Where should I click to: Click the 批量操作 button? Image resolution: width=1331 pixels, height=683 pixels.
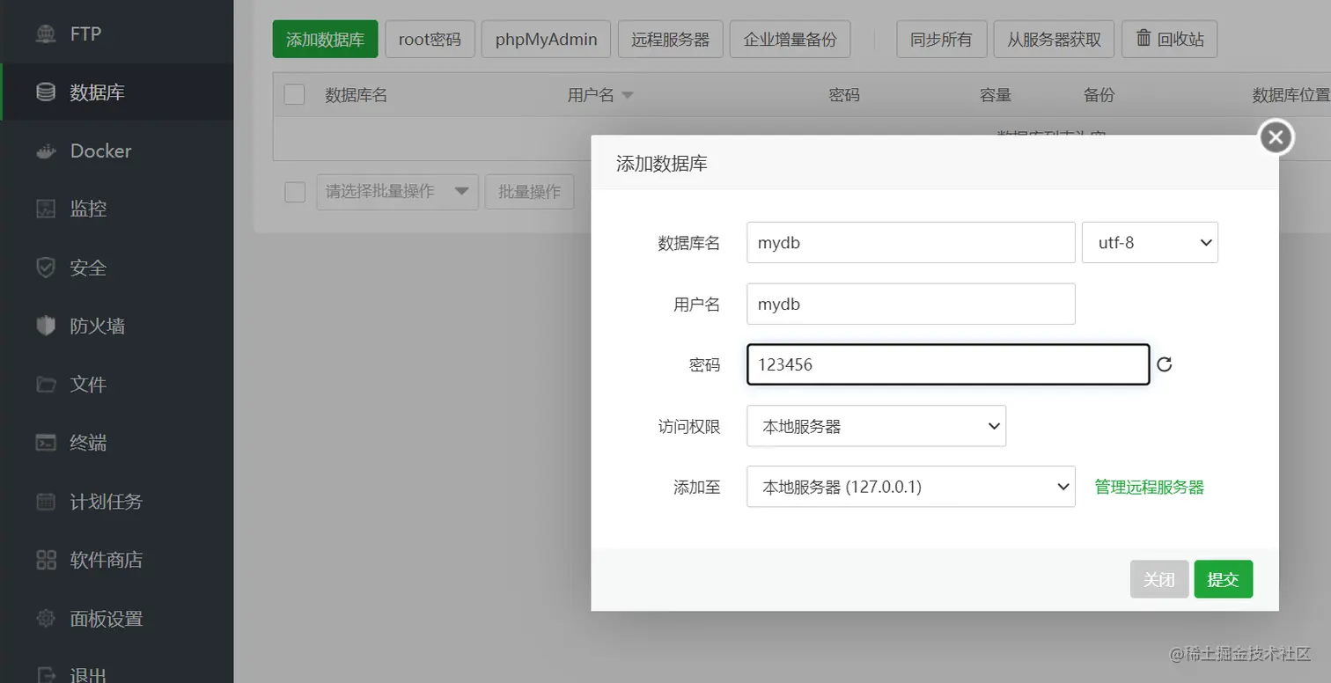529,192
